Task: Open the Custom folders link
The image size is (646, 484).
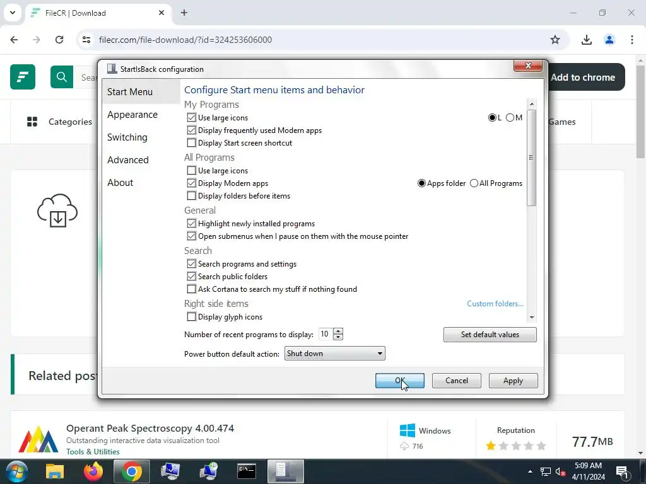Action: pos(495,304)
